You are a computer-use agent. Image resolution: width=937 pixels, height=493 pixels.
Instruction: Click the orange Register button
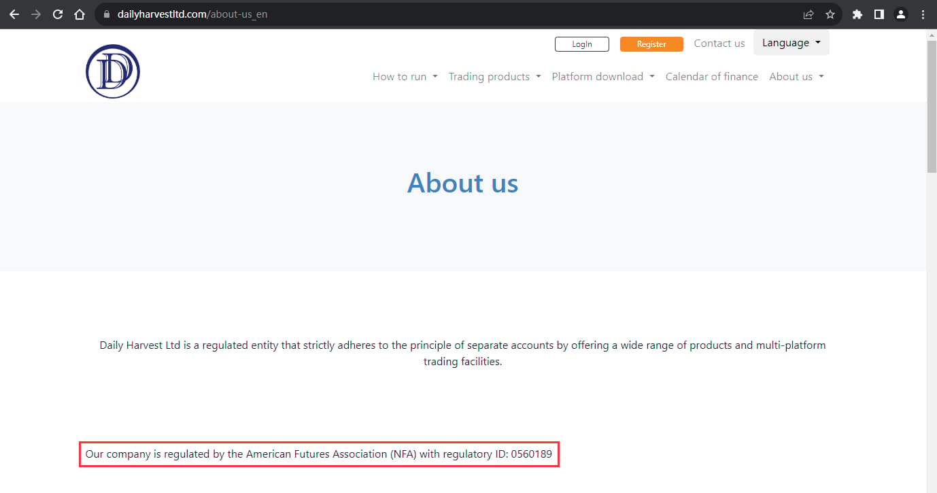click(x=651, y=44)
